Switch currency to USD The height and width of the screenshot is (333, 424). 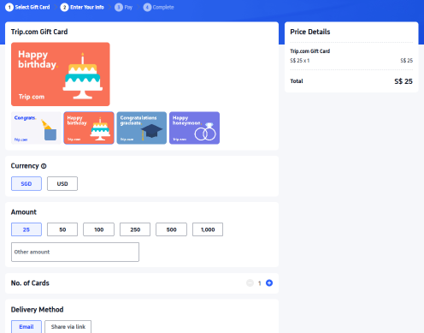point(62,184)
